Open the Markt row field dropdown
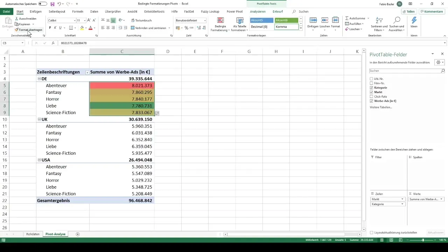448x252 pixels. pos(402,199)
